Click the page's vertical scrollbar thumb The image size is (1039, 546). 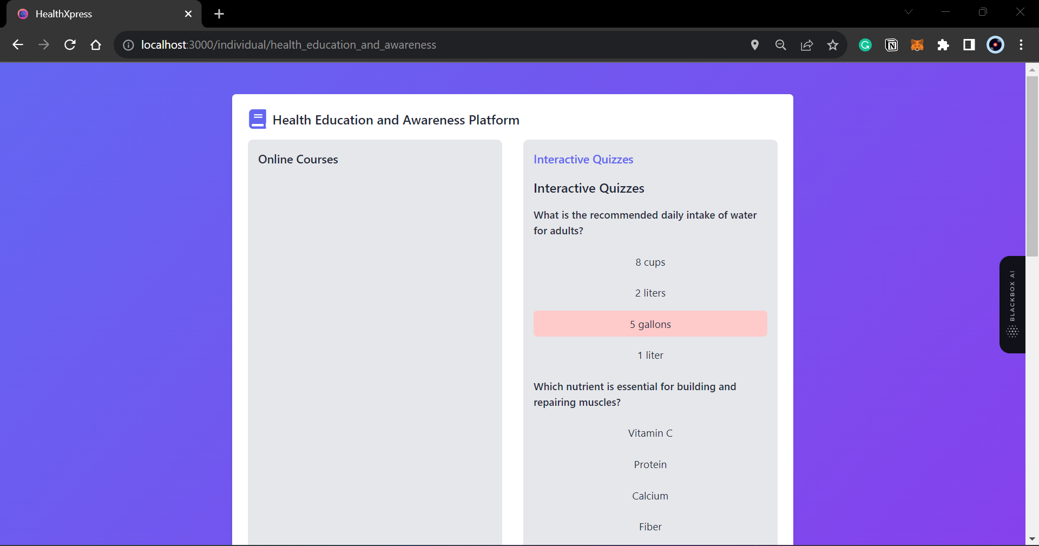[x=1032, y=167]
